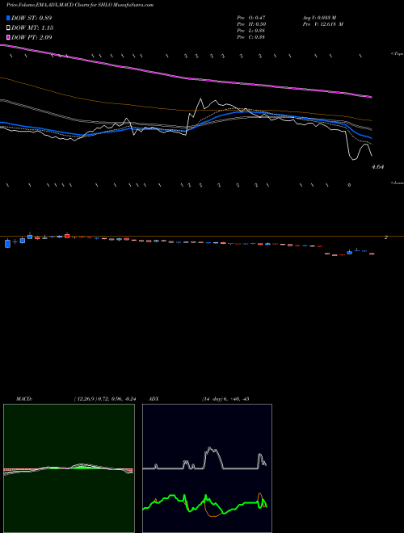Click the axis label '2' on brown line
This screenshot has width=404, height=533.
(386, 237)
